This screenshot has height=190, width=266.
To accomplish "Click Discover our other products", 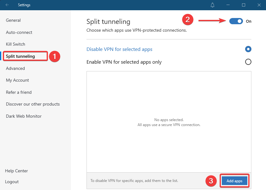I will coord(33,104).
